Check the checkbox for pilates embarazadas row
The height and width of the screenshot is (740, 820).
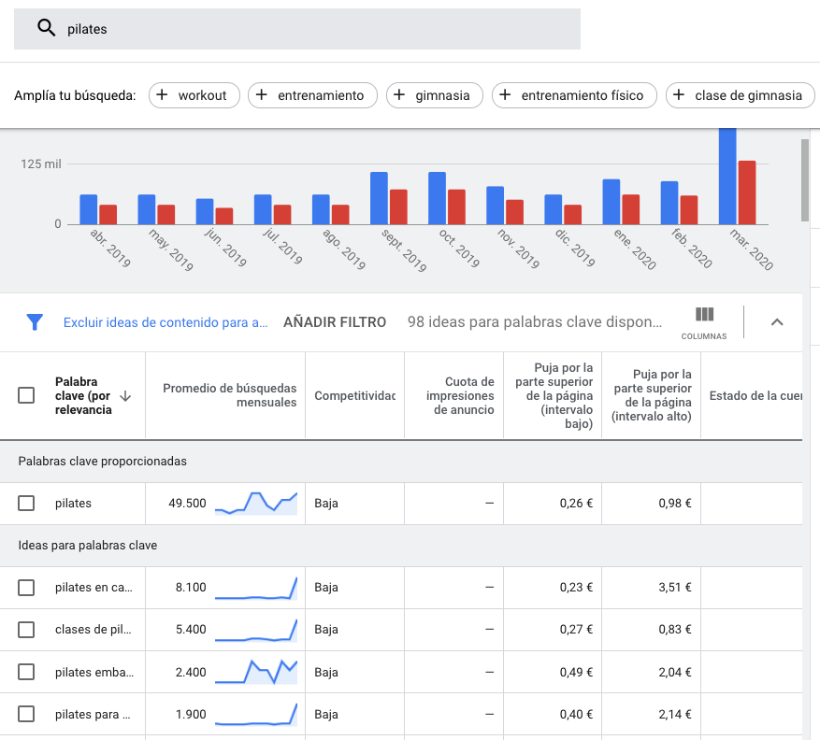click(25, 672)
